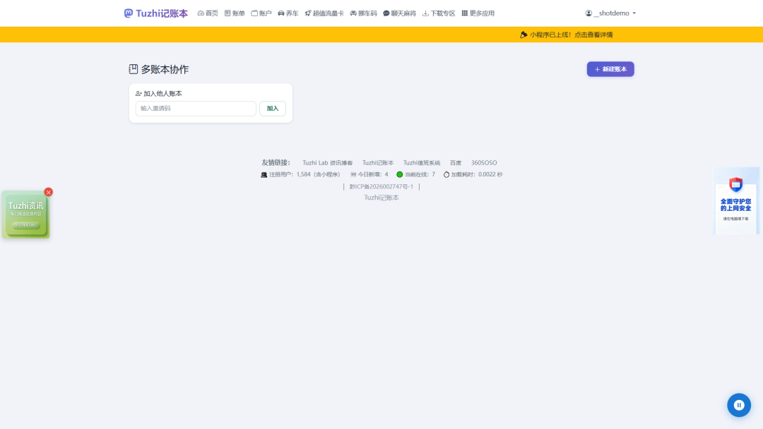Select the 超值流量卡 menu item
Image resolution: width=763 pixels, height=429 pixels.
tap(324, 13)
